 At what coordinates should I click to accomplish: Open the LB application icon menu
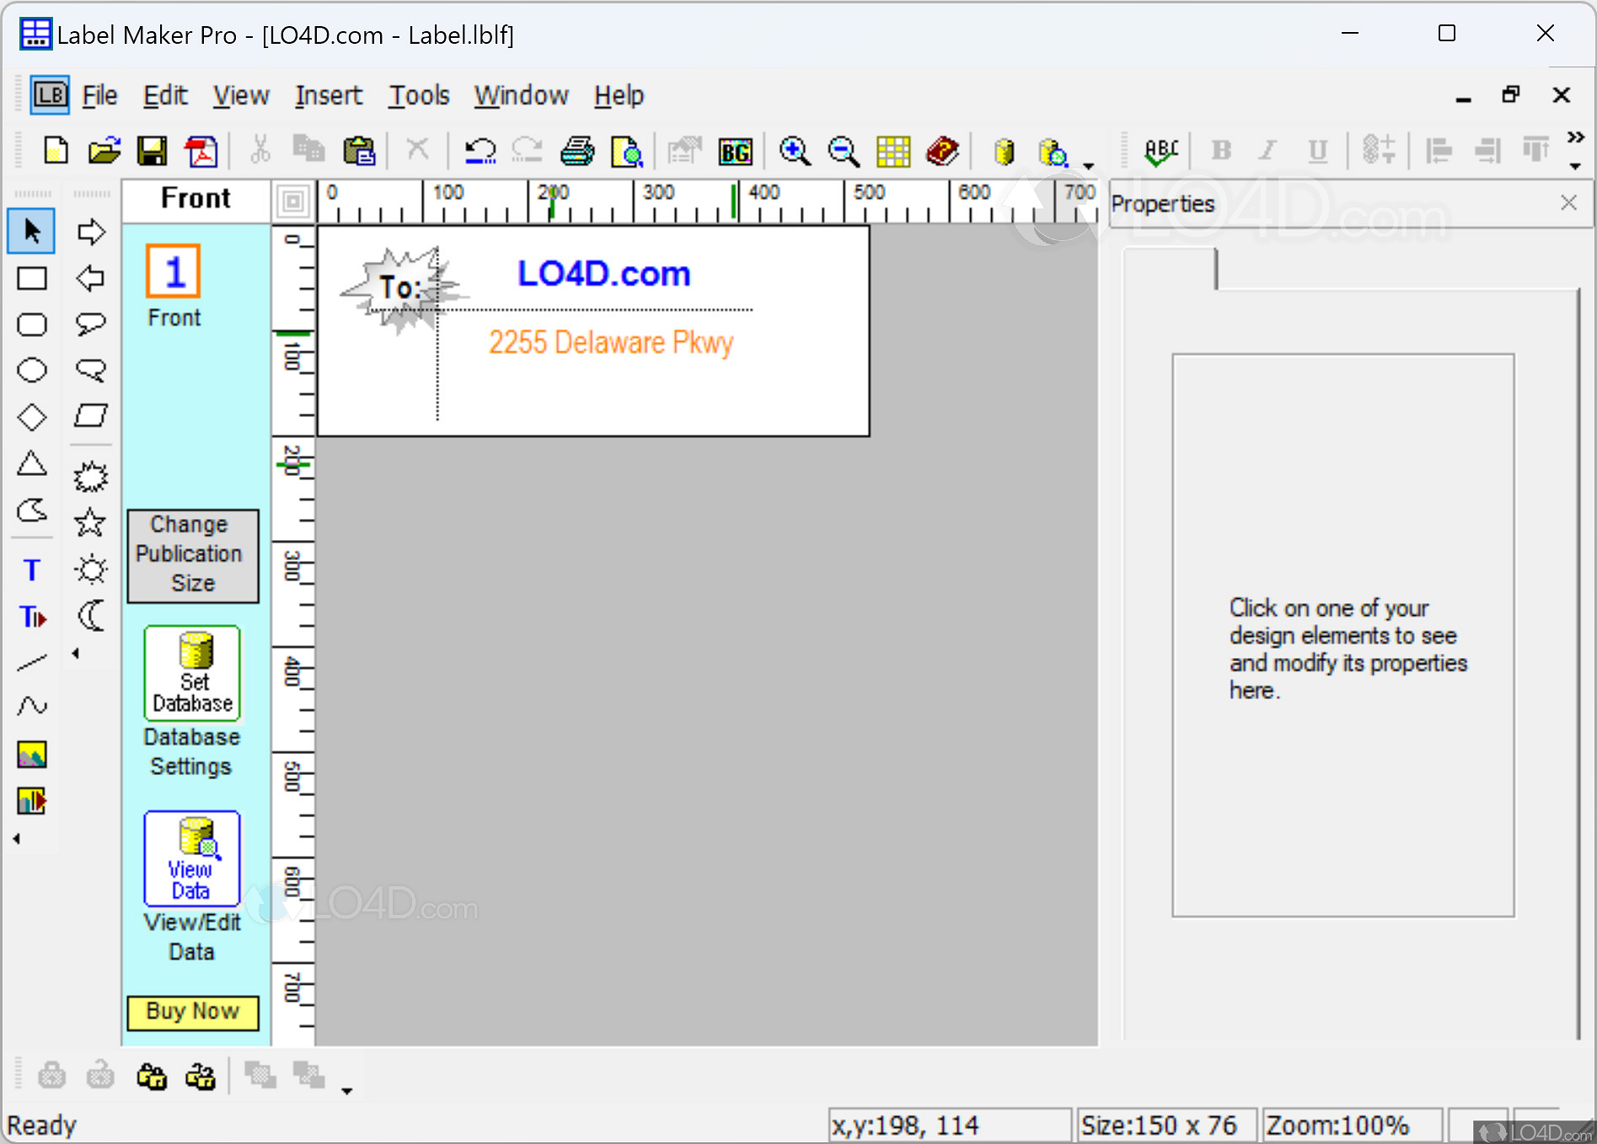50,94
